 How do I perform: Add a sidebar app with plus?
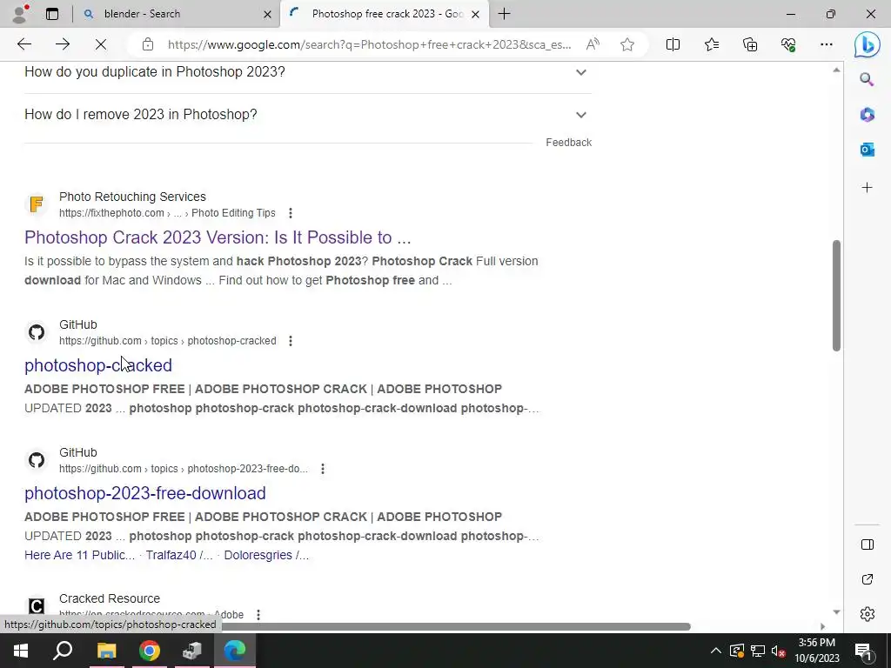pyautogui.click(x=867, y=188)
